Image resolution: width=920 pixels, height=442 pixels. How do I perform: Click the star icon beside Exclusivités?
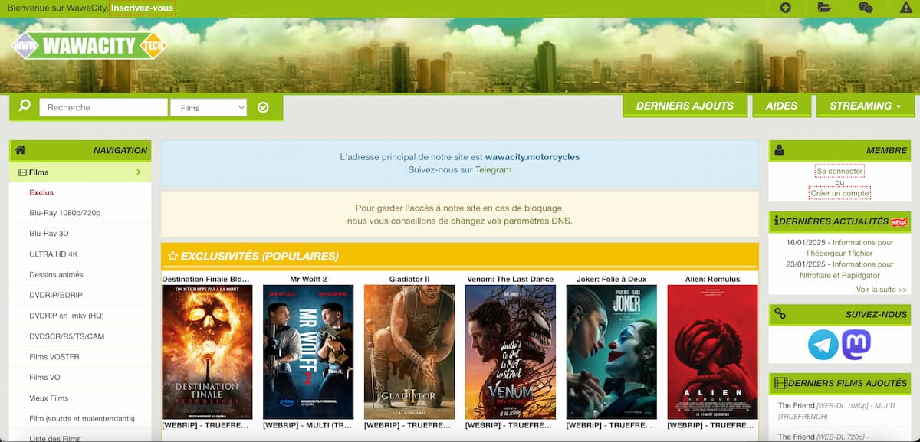click(172, 256)
